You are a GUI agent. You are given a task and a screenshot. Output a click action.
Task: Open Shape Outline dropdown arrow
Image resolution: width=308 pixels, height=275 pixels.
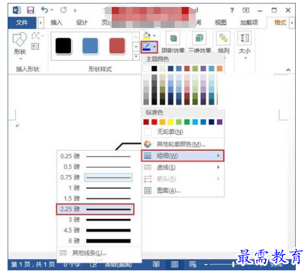(x=155, y=47)
